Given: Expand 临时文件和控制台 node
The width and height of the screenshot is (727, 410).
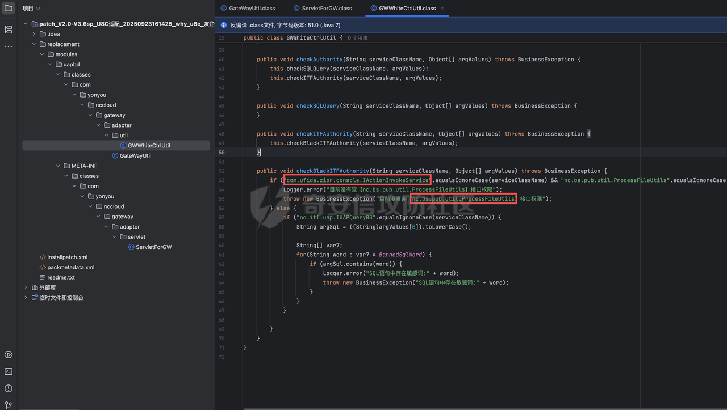Looking at the screenshot, I should (26, 298).
